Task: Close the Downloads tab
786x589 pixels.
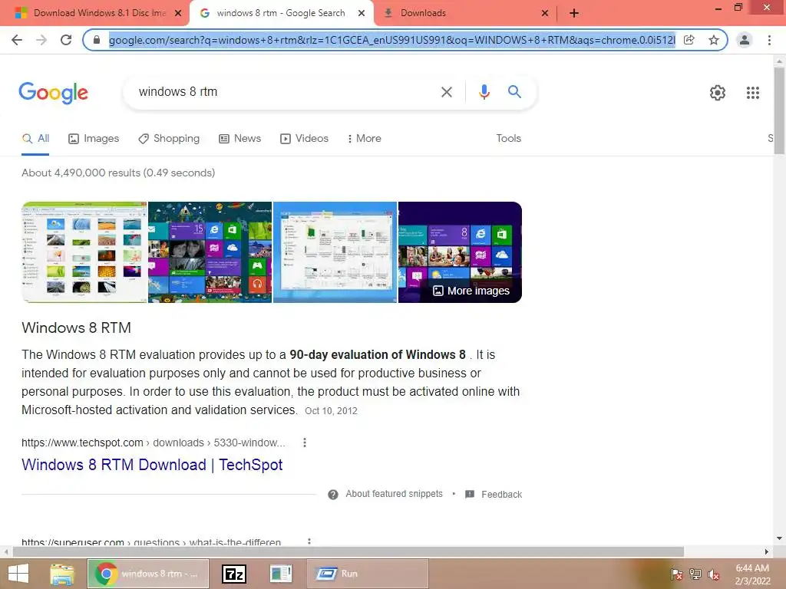Action: pyautogui.click(x=545, y=14)
